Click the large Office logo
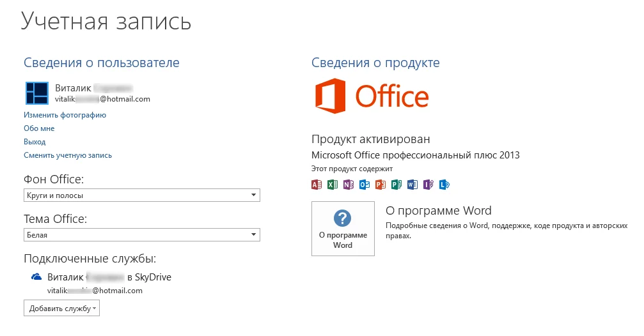644x336 pixels. [372, 97]
